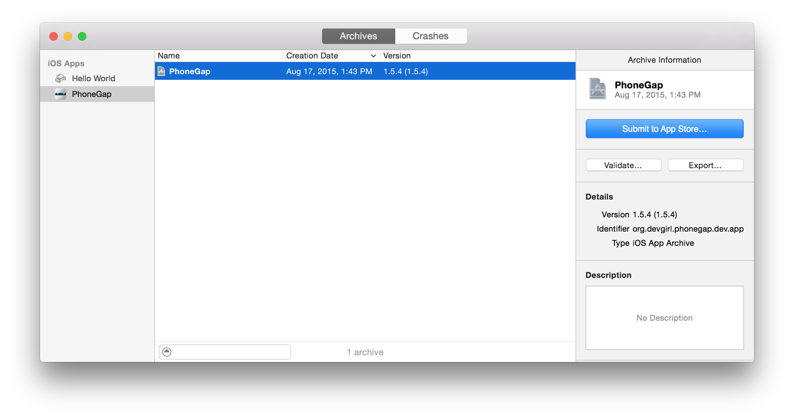Sort by the Version column header
This screenshot has height=419, width=794.
coord(477,56)
